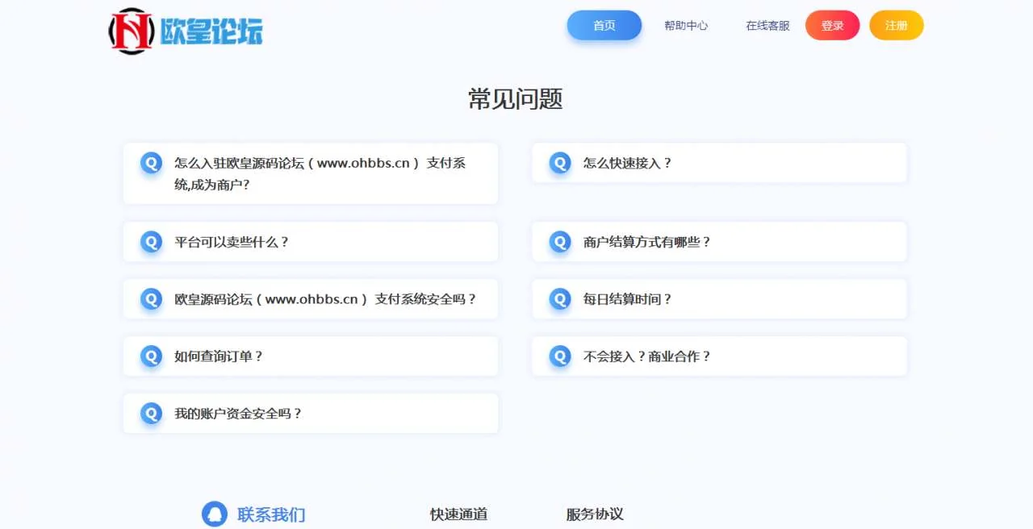Image resolution: width=1033 pixels, height=529 pixels.
Task: Click the Q icon beside 我的账户资金安全吗
Action: coord(151,414)
